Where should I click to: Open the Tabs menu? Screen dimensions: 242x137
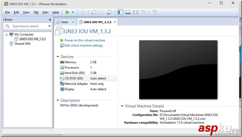[x=45, y=12]
